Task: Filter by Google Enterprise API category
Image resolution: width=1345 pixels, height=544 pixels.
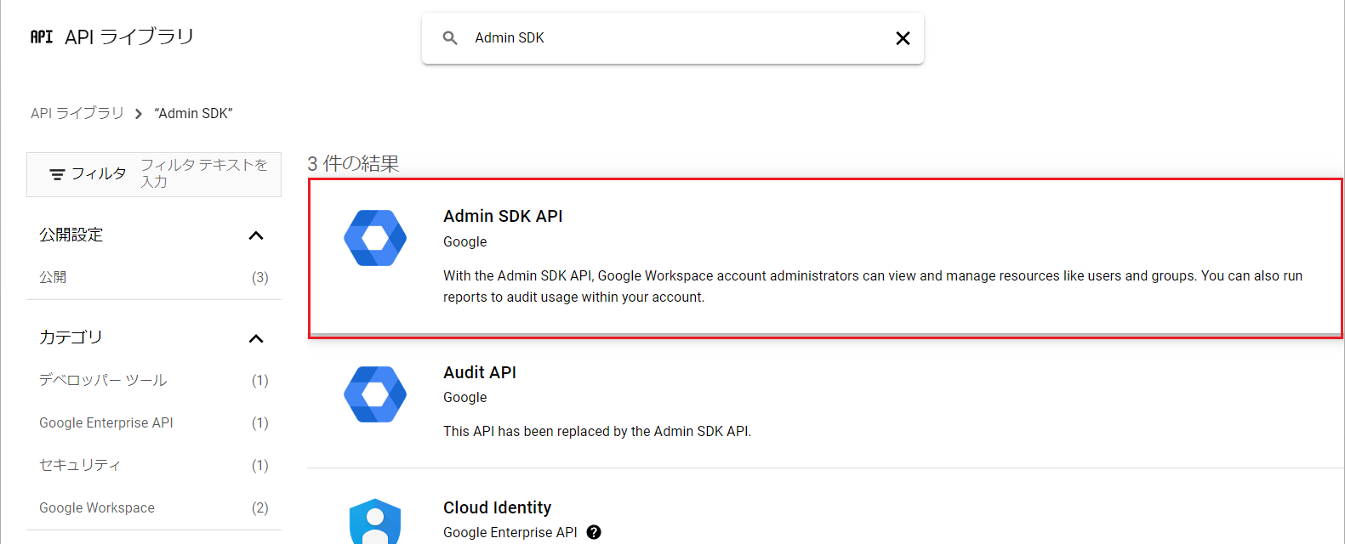Action: coord(106,422)
